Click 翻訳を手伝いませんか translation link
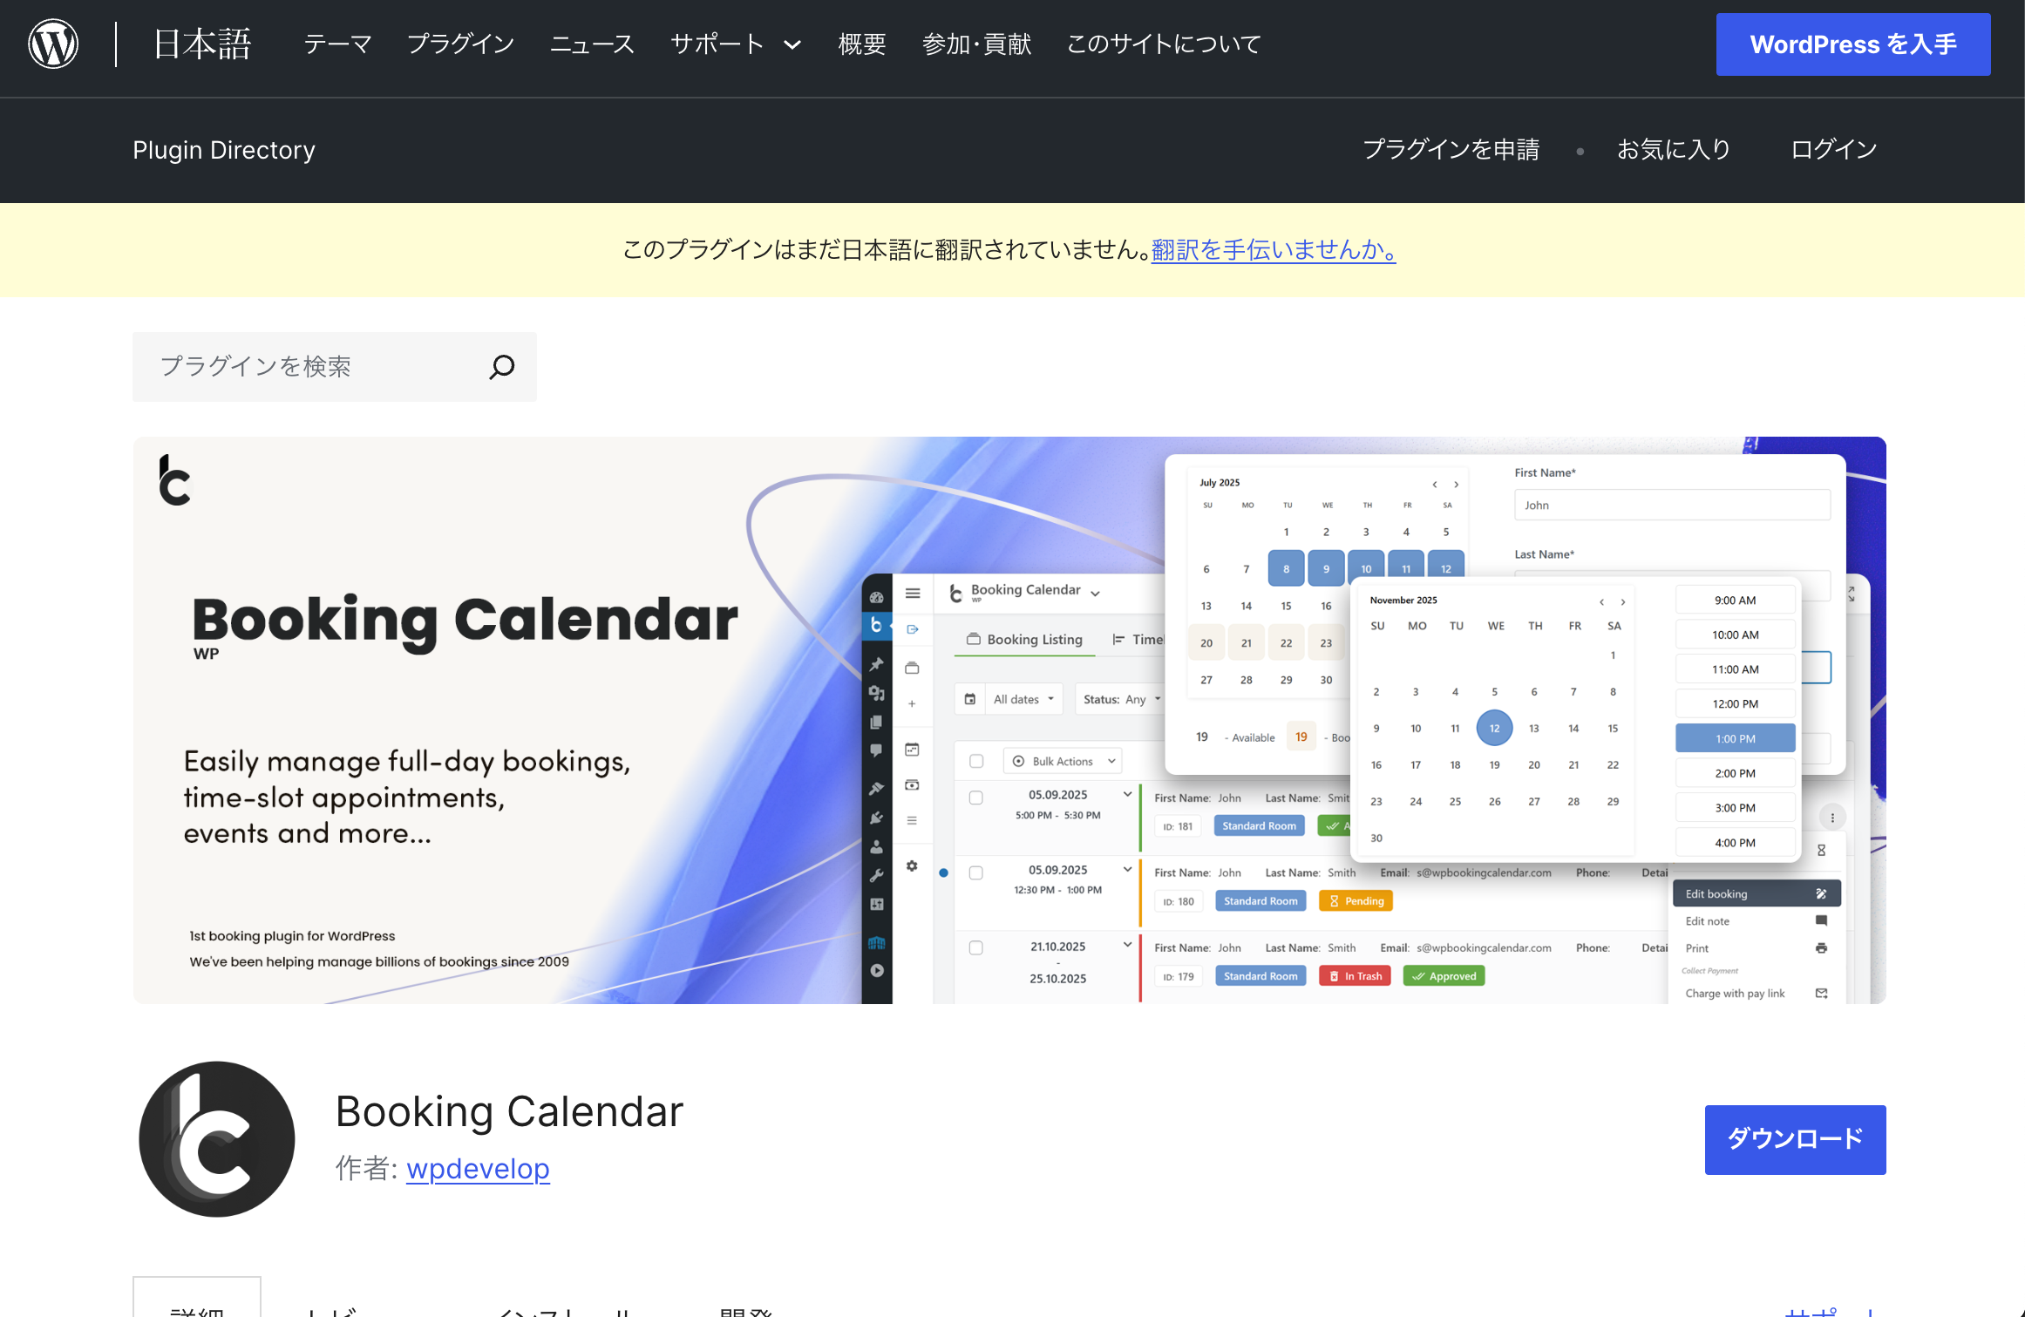This screenshot has width=2025, height=1317. [1273, 250]
